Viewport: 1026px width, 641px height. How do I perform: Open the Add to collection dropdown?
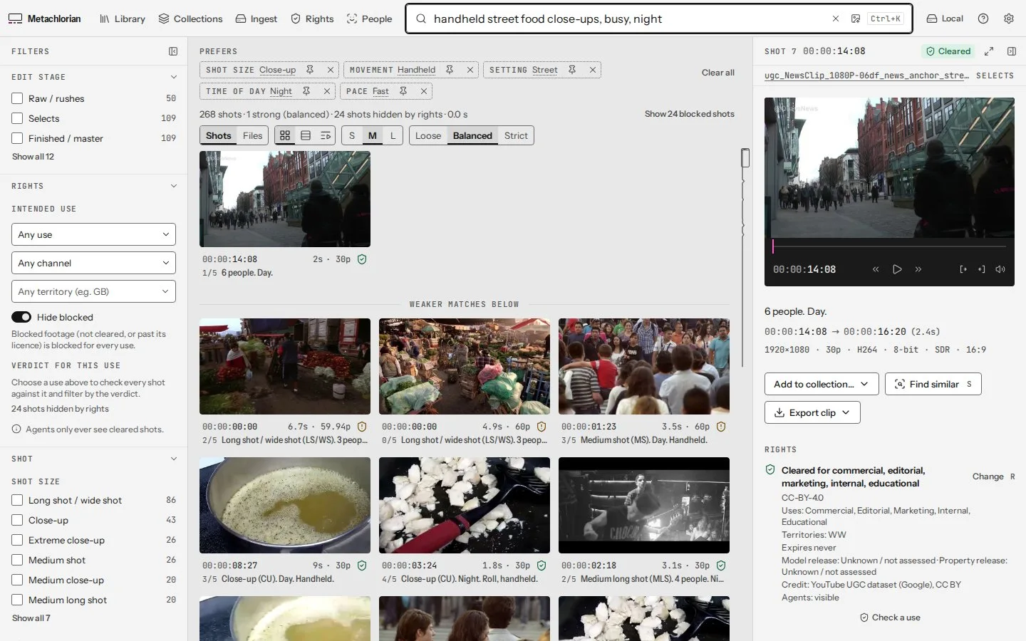pos(822,384)
